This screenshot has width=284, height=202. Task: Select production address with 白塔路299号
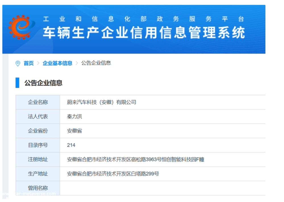[113, 174]
